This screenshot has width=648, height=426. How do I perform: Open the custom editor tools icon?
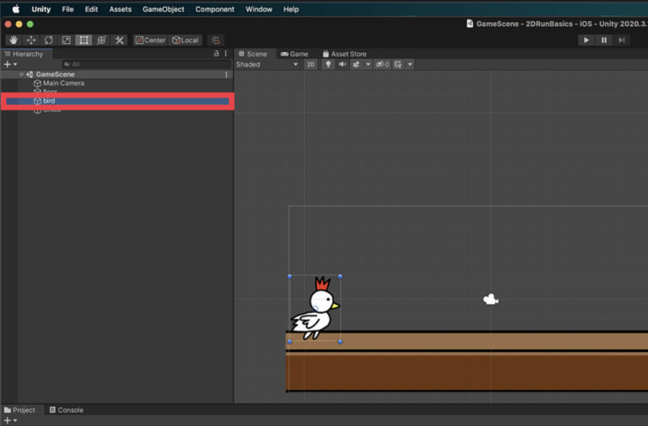(x=120, y=40)
